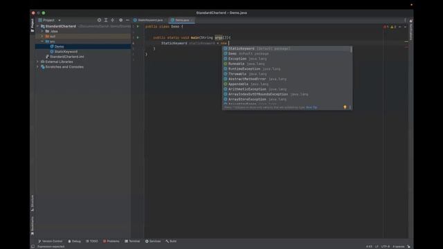Click the StaticKeyword class icon in project tree
This screenshot has width=443, height=249.
coord(52,51)
